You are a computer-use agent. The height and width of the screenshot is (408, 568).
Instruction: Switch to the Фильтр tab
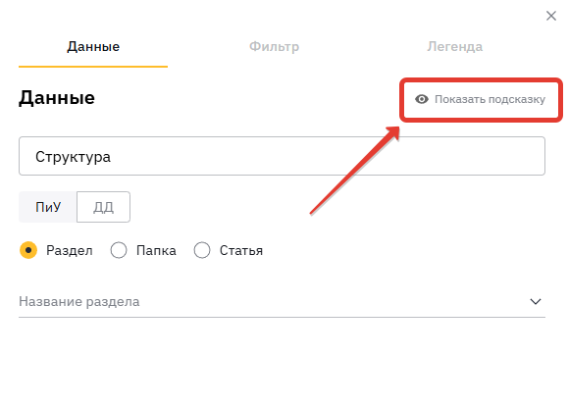pyautogui.click(x=275, y=46)
